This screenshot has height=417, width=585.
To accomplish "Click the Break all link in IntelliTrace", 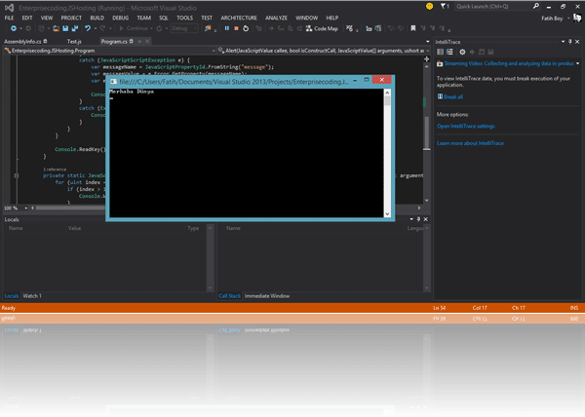I will coord(453,96).
